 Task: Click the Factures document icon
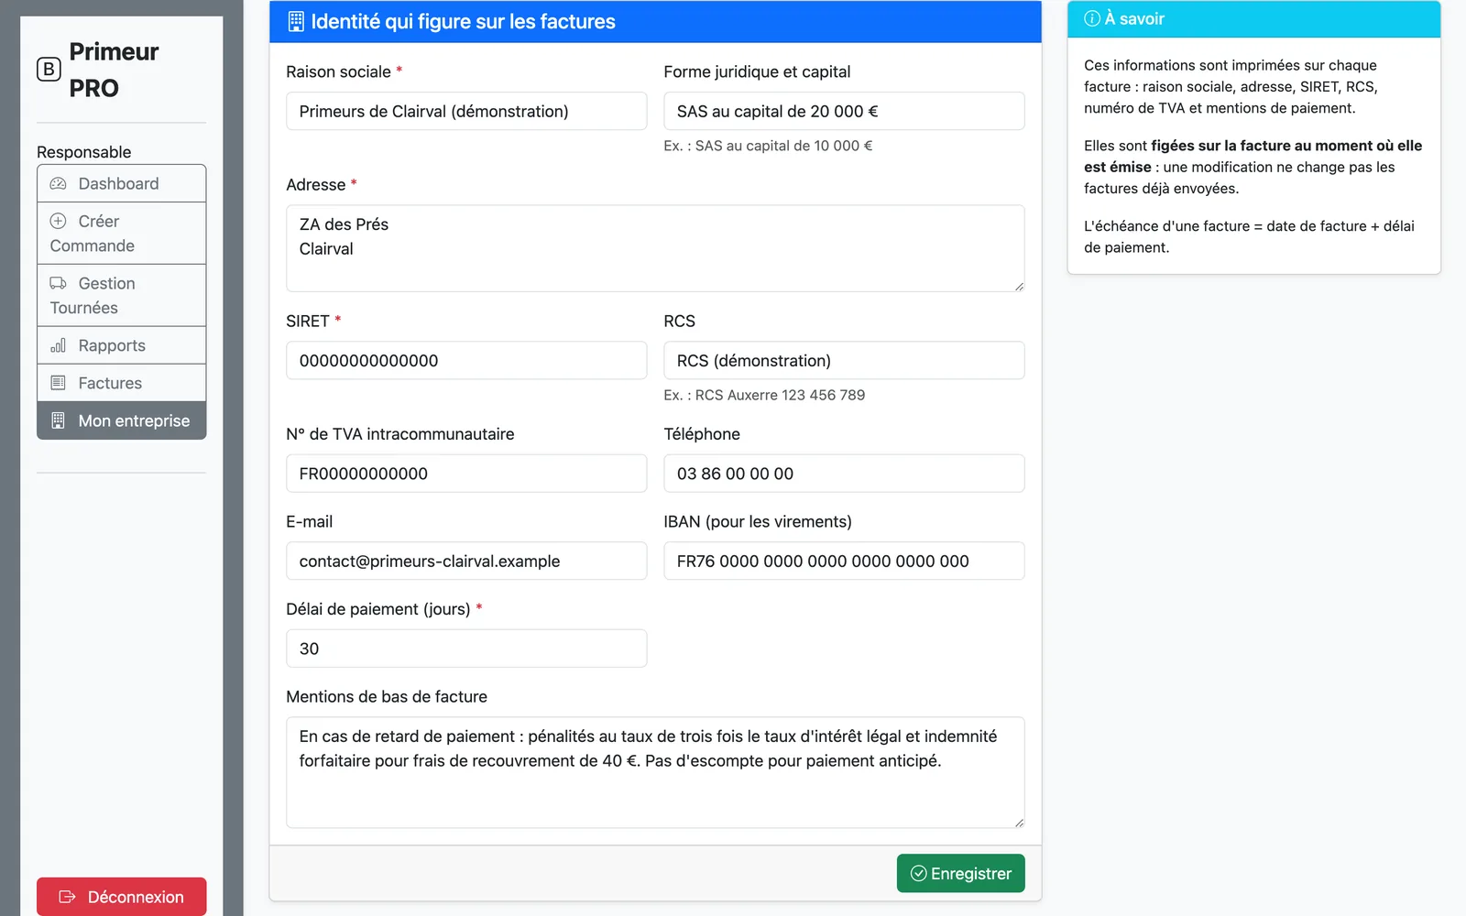coord(58,383)
